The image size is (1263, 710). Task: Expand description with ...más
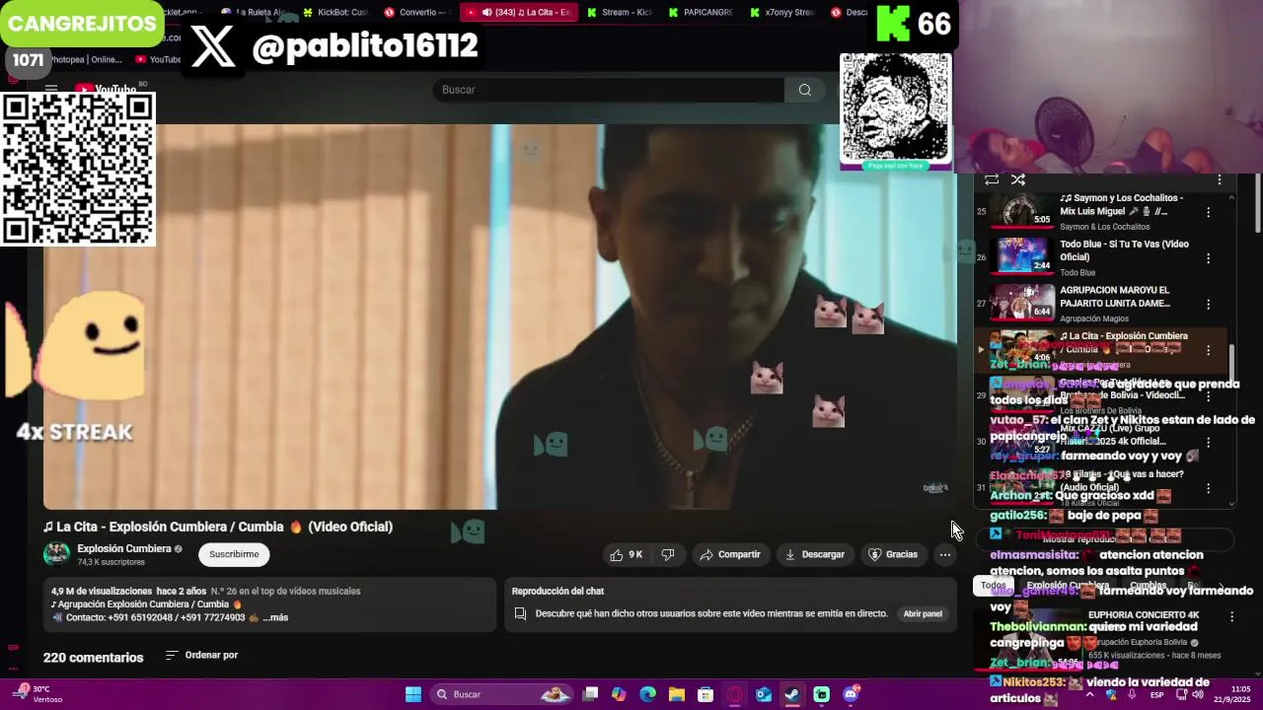pos(275,617)
